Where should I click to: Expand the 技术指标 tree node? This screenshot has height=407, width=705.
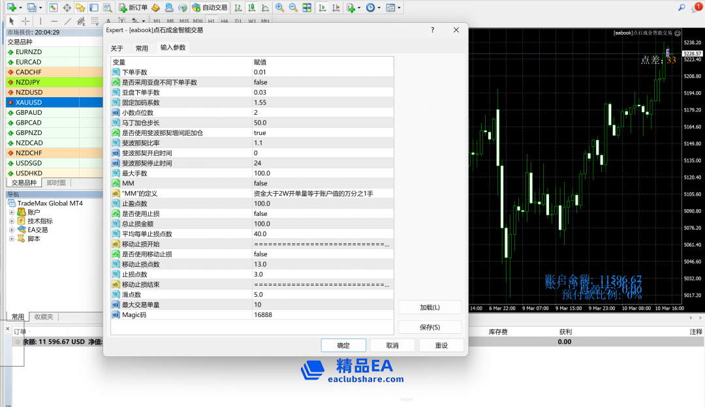coord(12,221)
